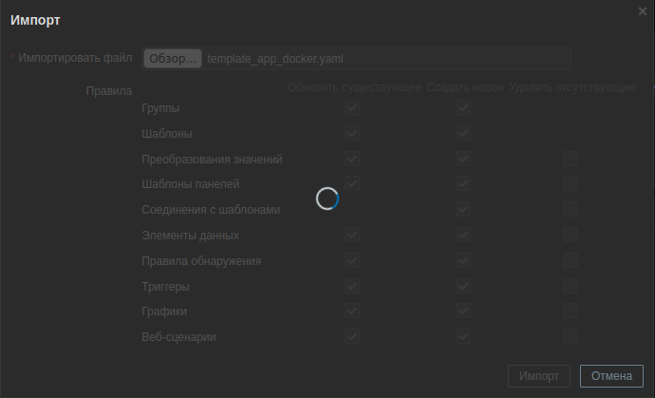Enable Графики delete missing checkbox
The height and width of the screenshot is (398, 655).
coord(571,311)
